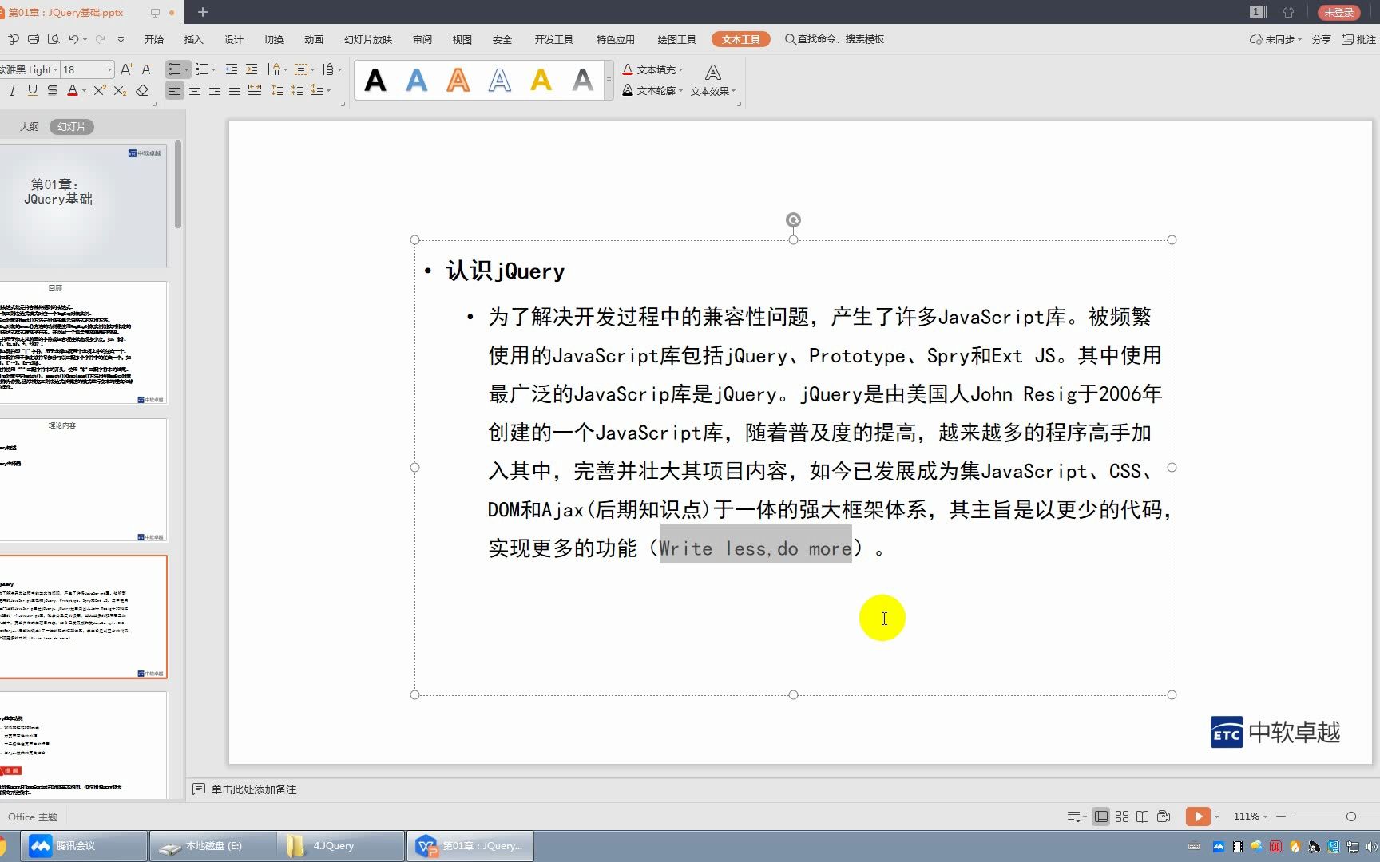Toggle justify text alignment

click(234, 90)
